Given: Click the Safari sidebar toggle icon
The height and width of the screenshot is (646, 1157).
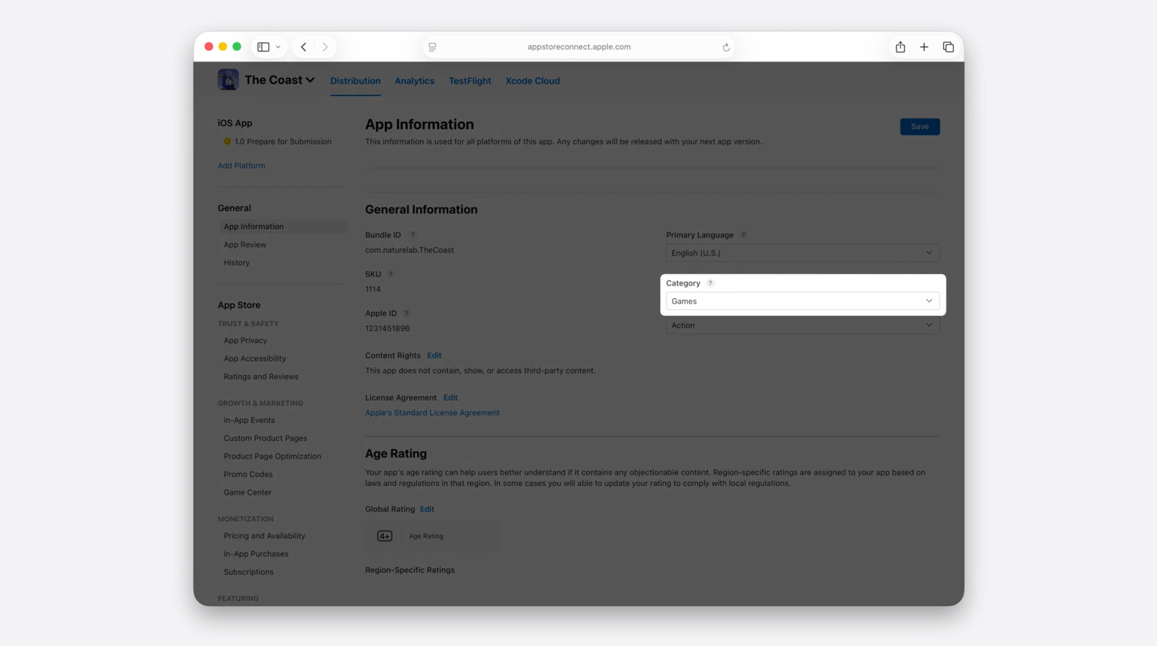Looking at the screenshot, I should 263,47.
